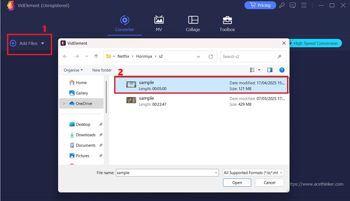This screenshot has width=350, height=201.
Task: Click the pin icon beside Downloads
Action: (x=101, y=135)
